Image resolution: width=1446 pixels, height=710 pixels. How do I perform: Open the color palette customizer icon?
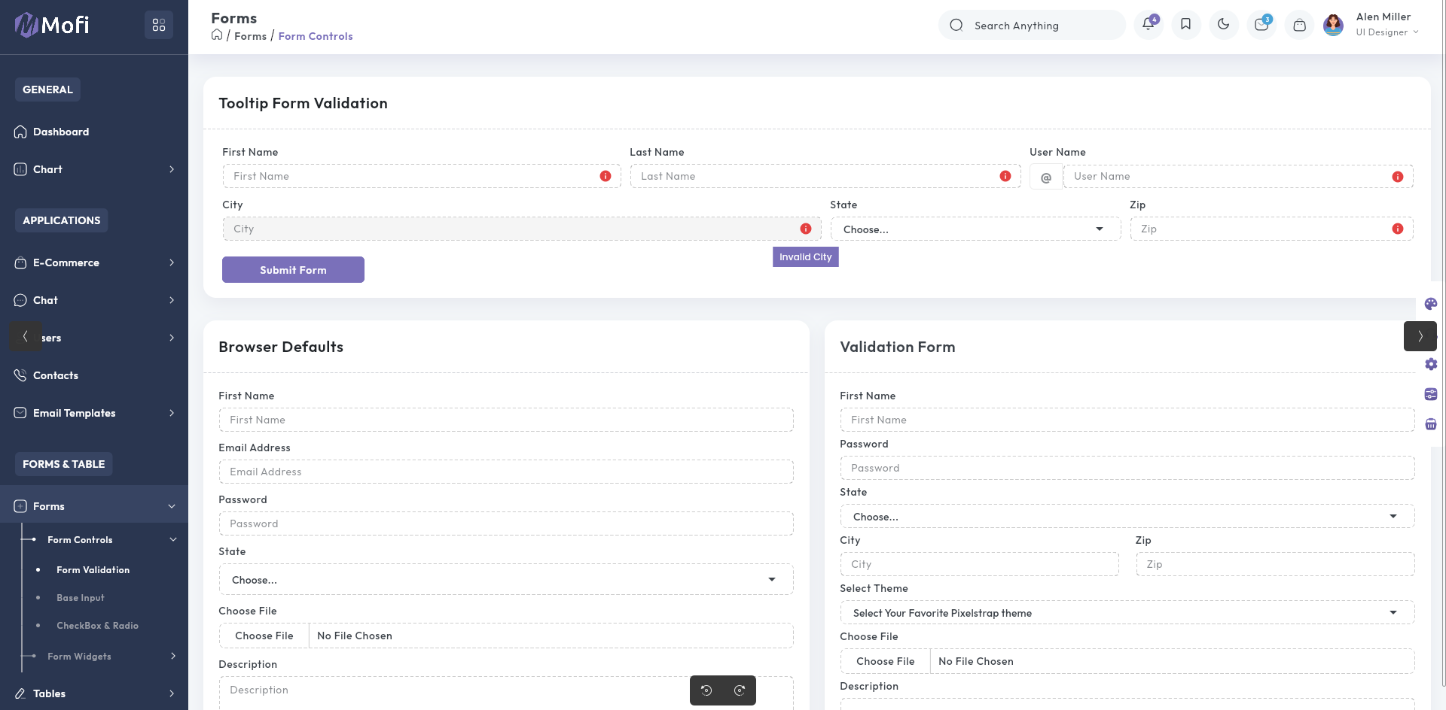pos(1431,304)
